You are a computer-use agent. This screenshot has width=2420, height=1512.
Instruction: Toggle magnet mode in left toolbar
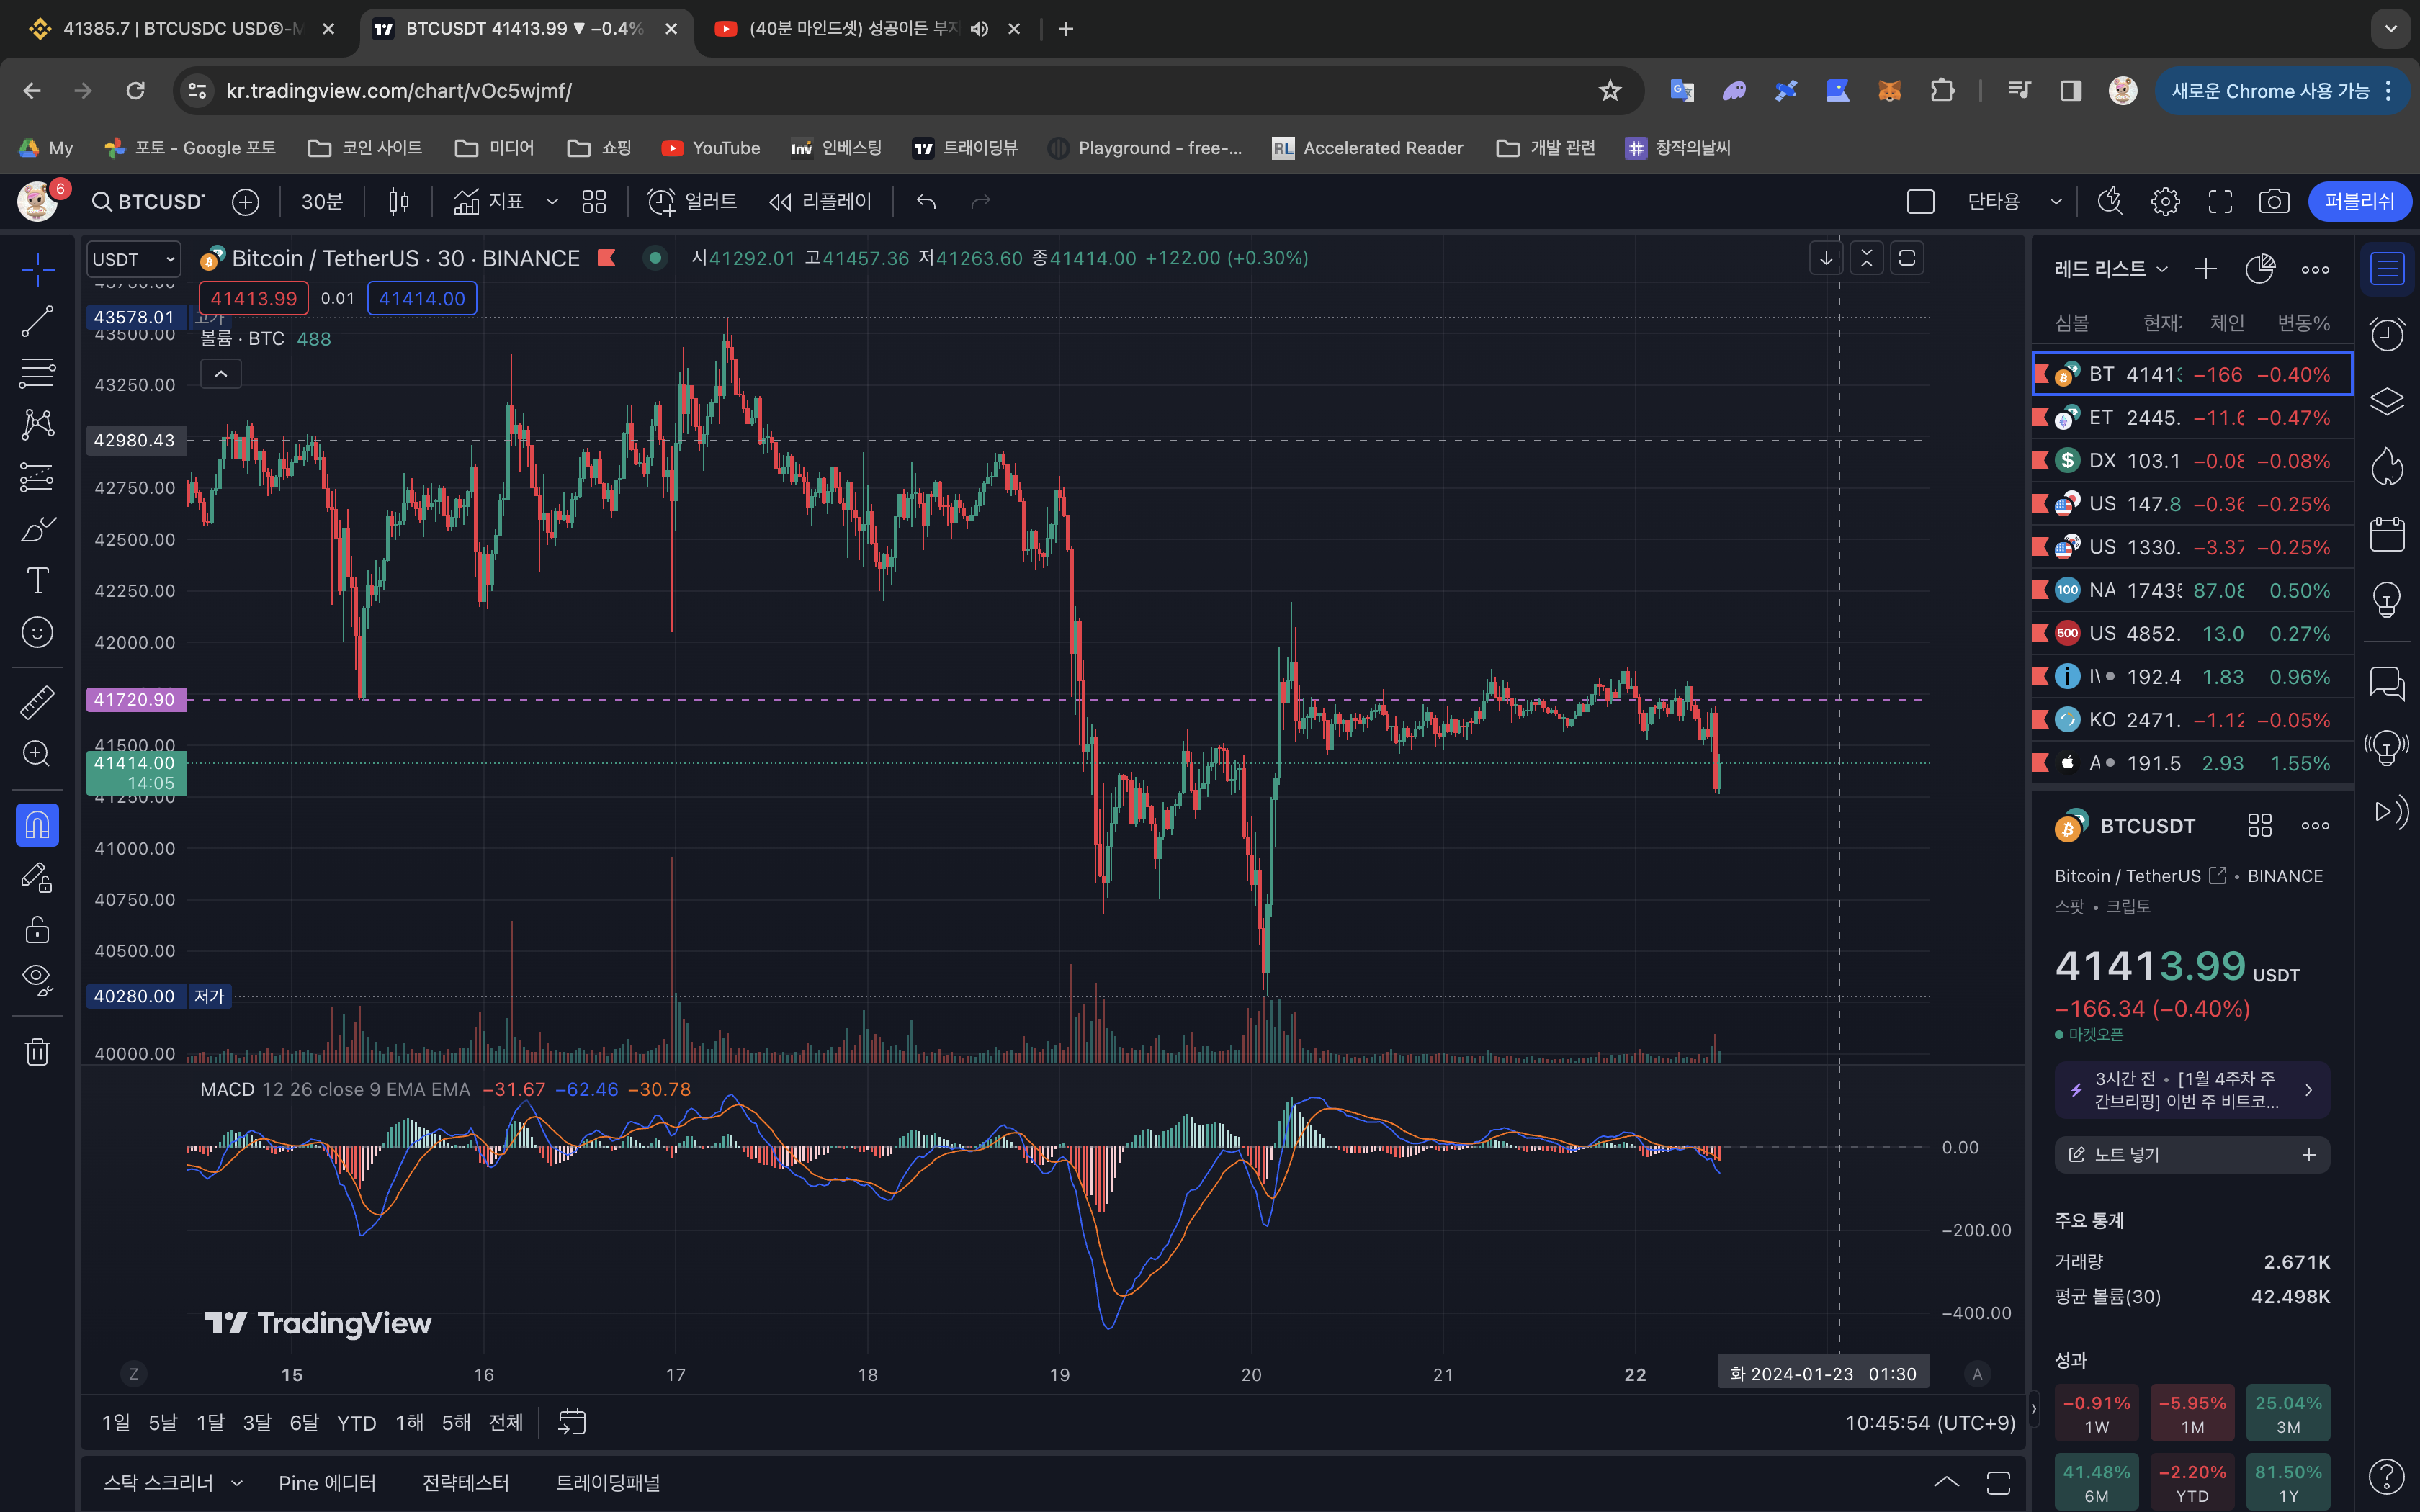click(37, 826)
